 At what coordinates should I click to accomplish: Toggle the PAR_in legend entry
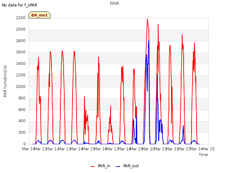pos(101,166)
